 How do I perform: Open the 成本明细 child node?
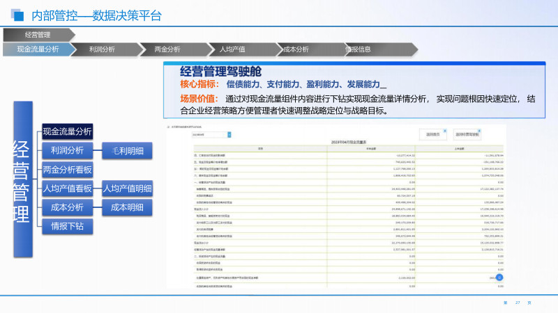[x=128, y=207]
